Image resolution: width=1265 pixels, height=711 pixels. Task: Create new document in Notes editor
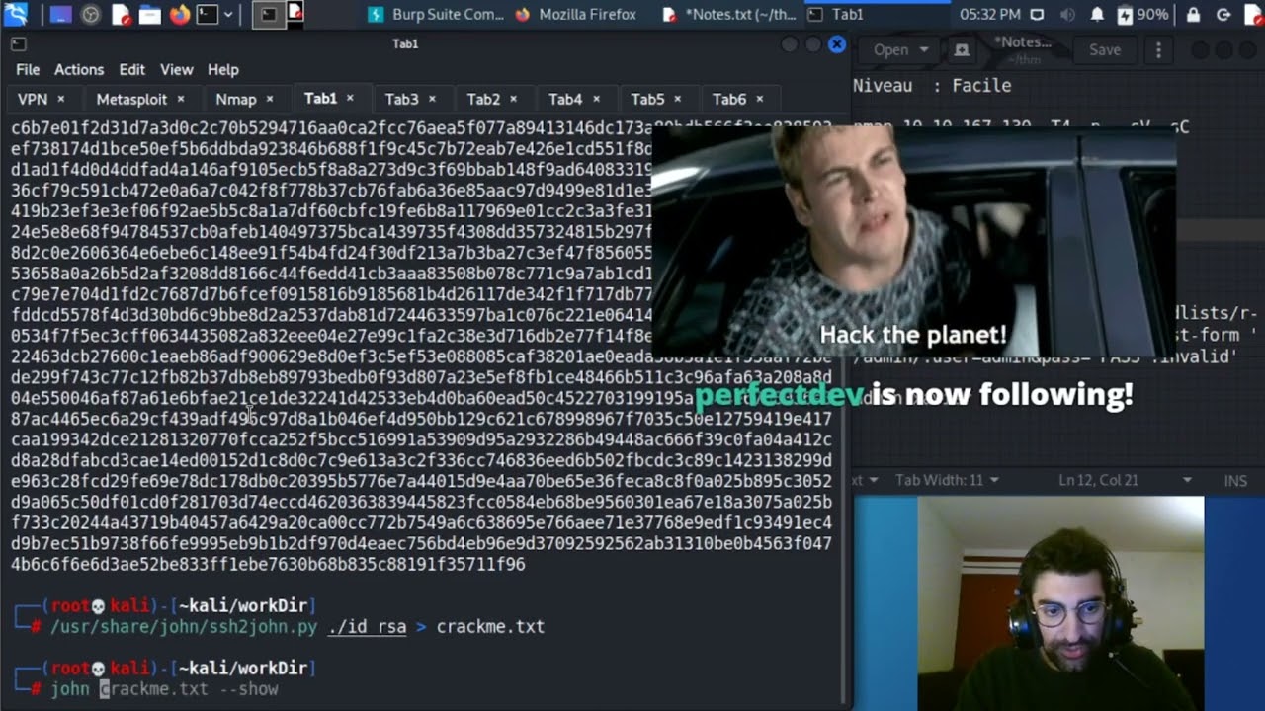(962, 50)
